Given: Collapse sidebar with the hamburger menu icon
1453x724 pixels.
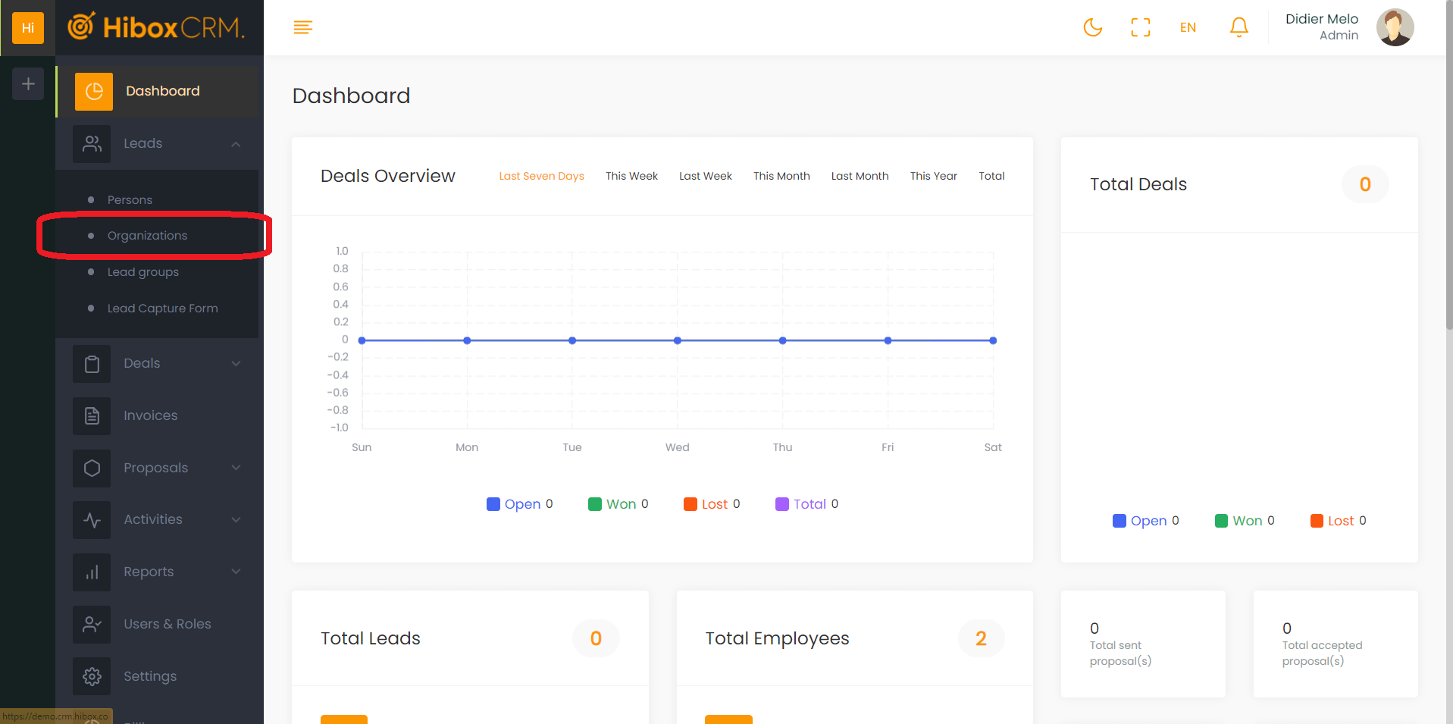Looking at the screenshot, I should [303, 28].
